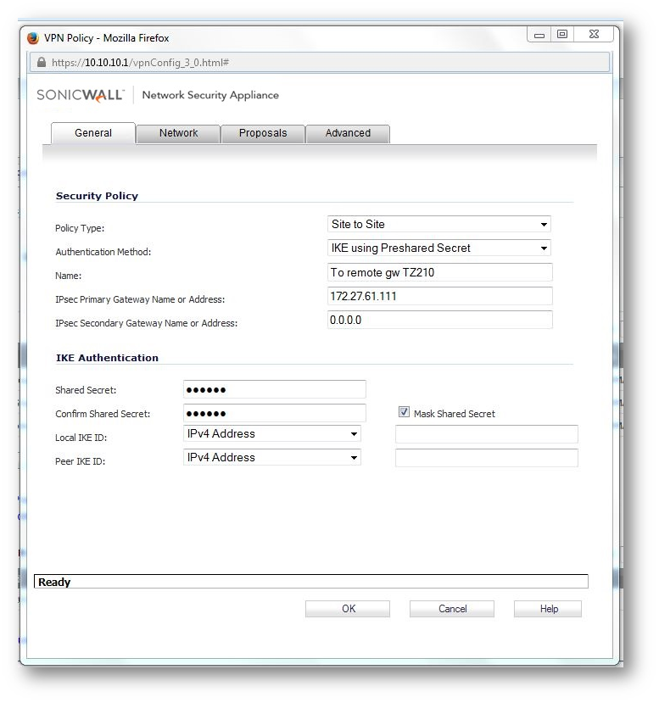Go to the Advanced tab
Viewport: 659px width, 703px height.
pyautogui.click(x=348, y=133)
